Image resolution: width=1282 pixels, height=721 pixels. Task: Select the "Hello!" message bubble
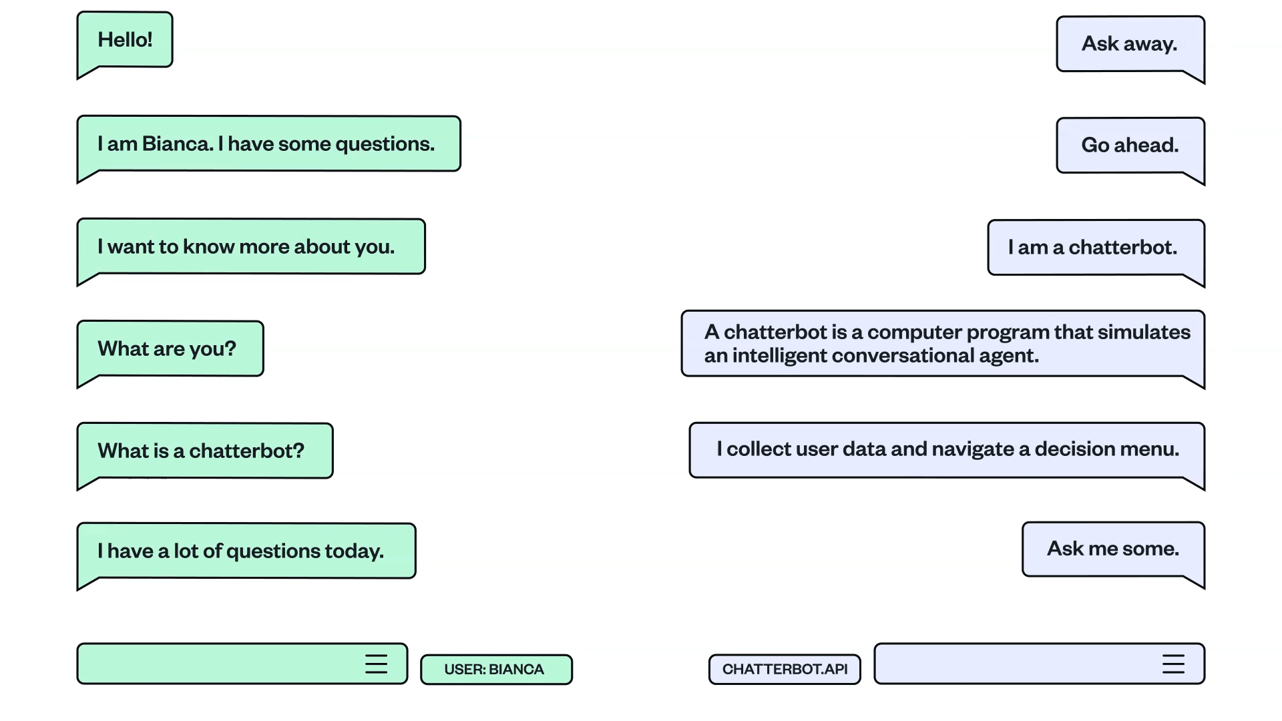(125, 40)
